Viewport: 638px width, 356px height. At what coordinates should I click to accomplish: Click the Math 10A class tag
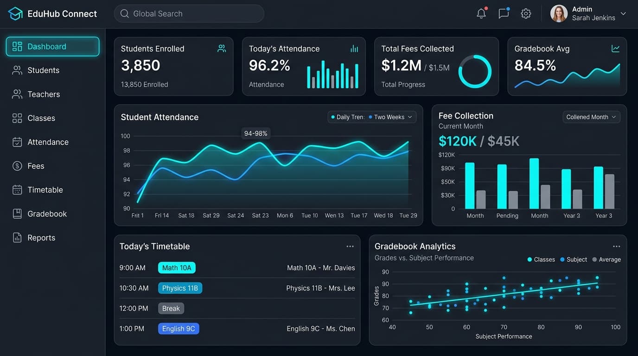pos(177,268)
